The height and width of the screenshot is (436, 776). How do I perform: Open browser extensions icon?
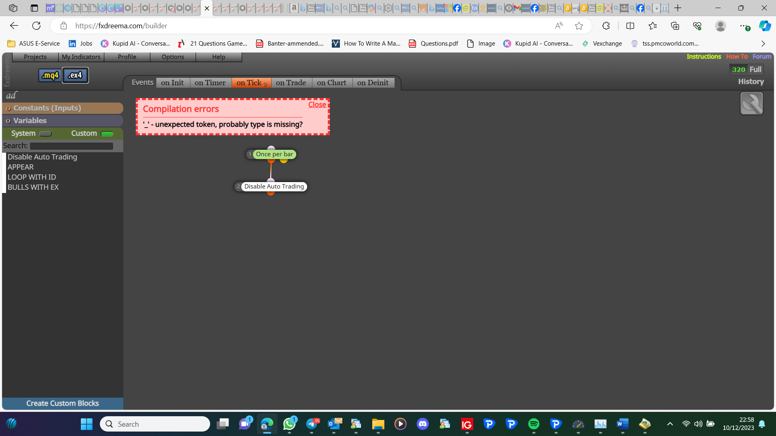(605, 26)
